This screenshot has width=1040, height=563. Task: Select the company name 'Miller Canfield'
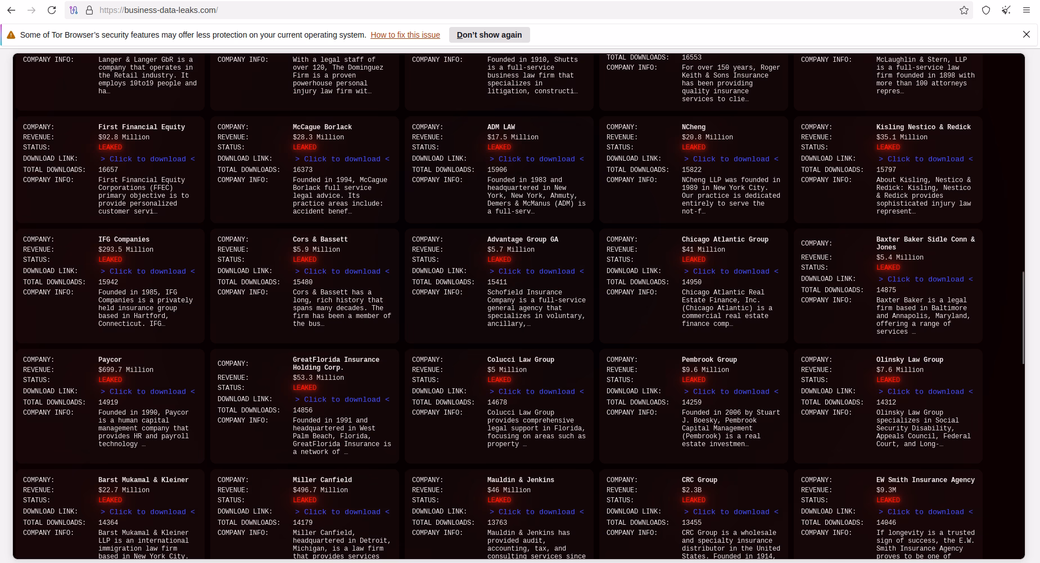322,480
